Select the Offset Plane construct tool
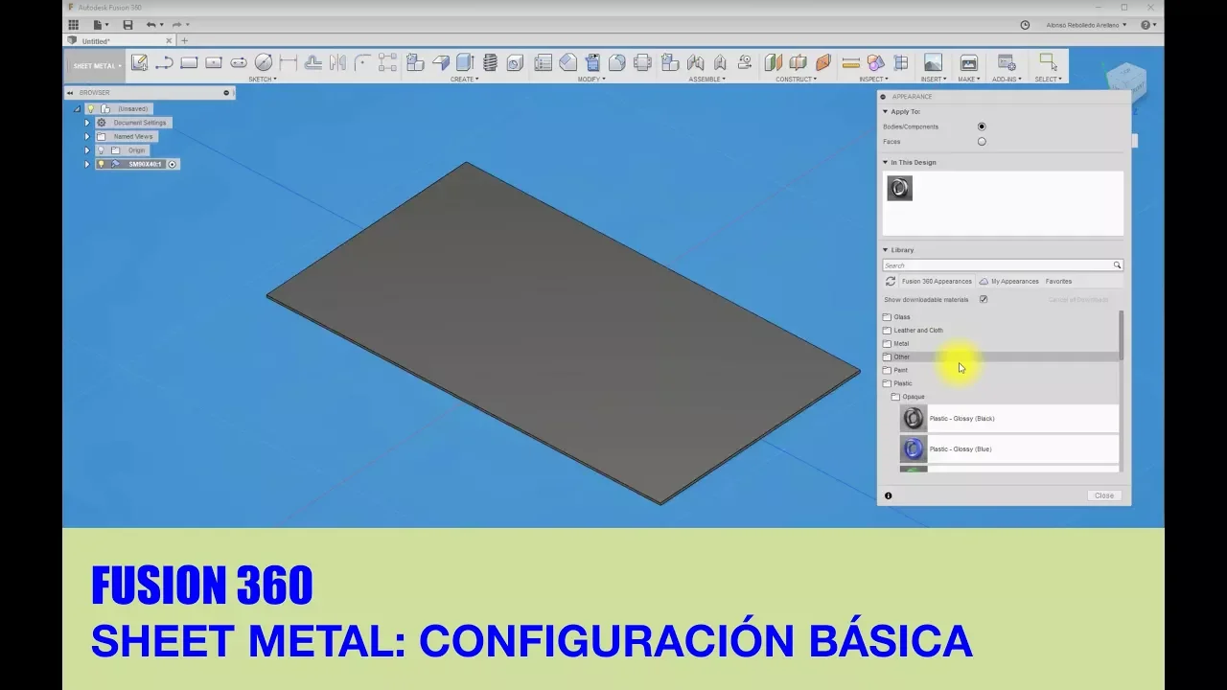This screenshot has height=690, width=1227. 773,62
